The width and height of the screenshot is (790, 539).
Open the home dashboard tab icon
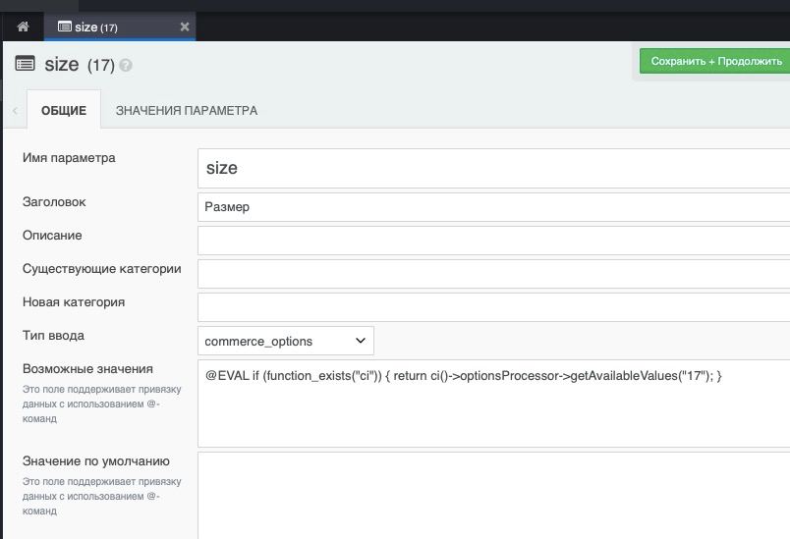coord(24,27)
